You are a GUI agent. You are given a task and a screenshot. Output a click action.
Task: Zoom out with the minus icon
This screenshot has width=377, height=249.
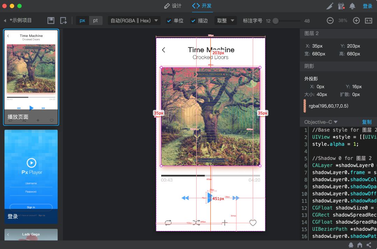[x=330, y=21]
